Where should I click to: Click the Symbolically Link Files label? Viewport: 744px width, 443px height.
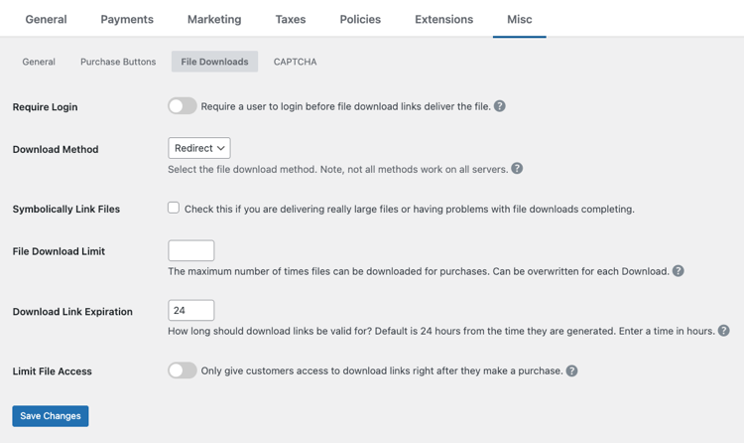pos(65,210)
